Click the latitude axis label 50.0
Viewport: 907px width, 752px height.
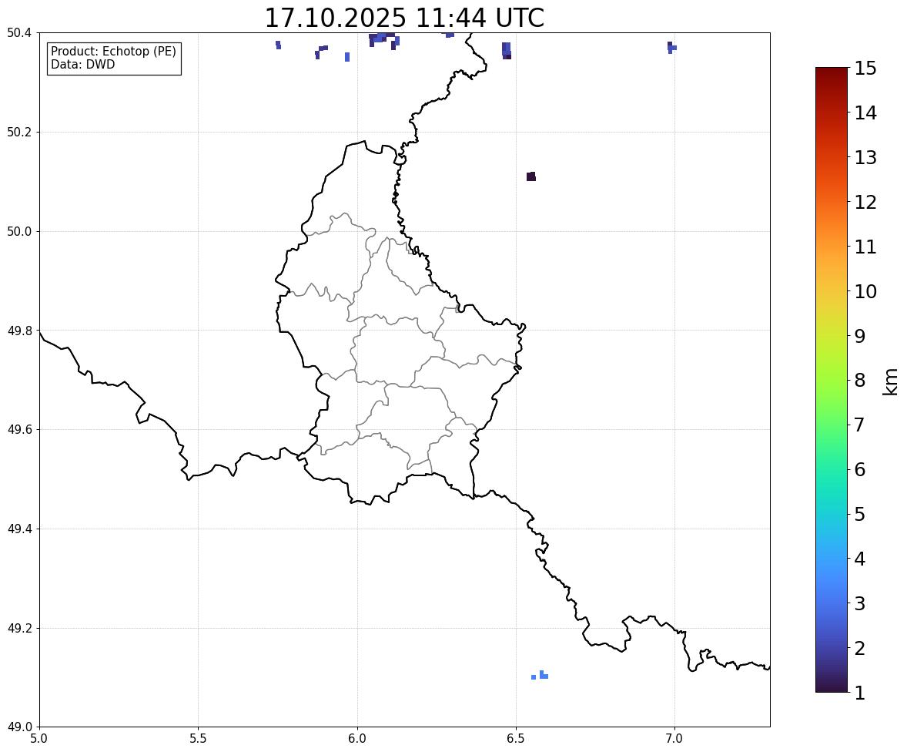(19, 232)
